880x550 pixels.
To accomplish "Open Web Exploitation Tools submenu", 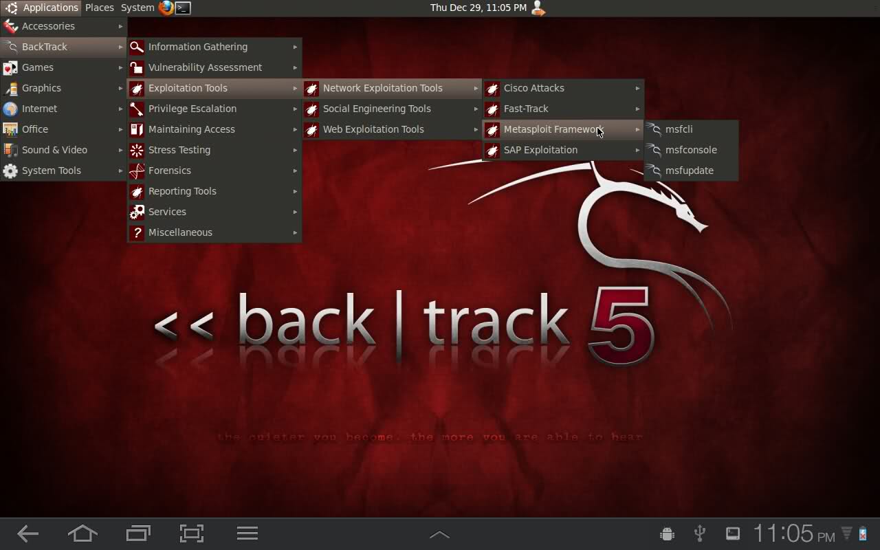I will [x=392, y=129].
